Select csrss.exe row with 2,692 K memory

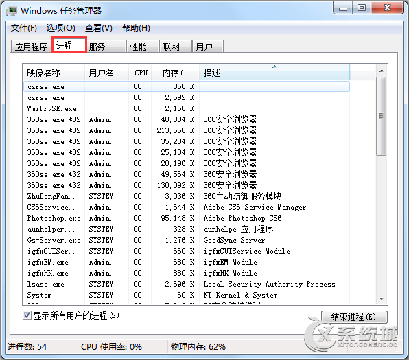(187, 97)
